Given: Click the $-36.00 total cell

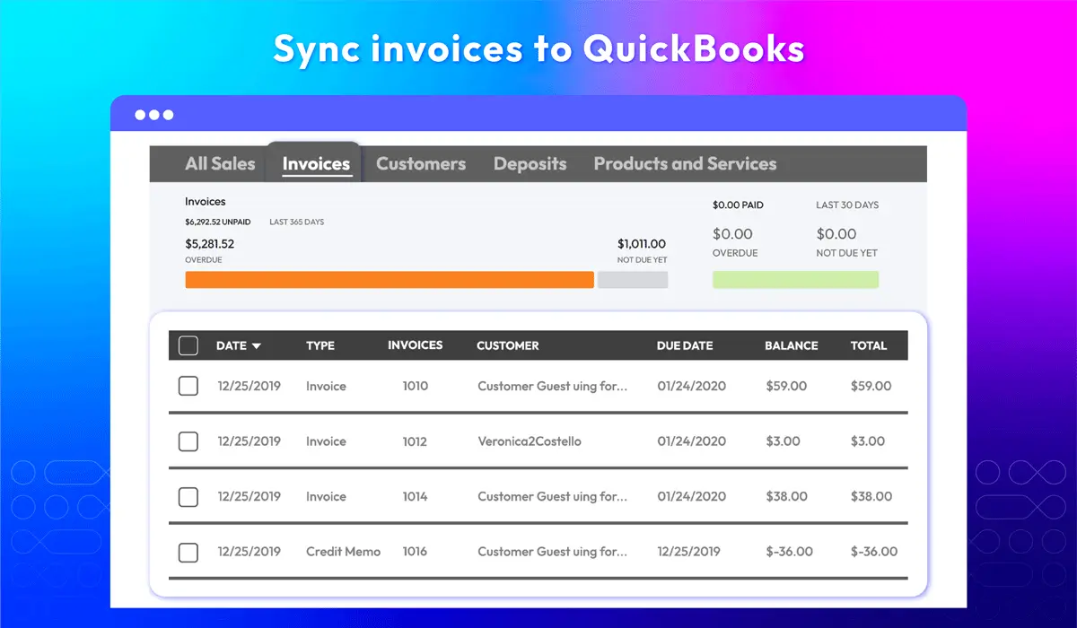Looking at the screenshot, I should pyautogui.click(x=873, y=552).
